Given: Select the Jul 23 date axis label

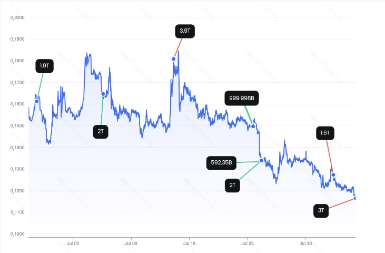Looking at the screenshot, I should (248, 244).
